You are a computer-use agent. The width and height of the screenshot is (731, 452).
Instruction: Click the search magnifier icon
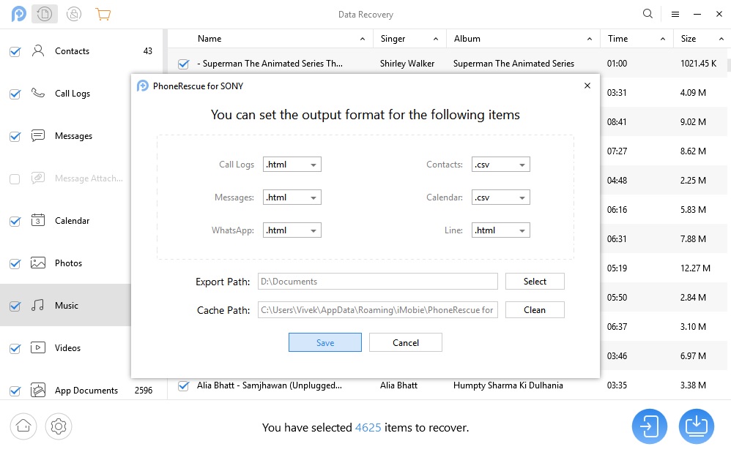pos(647,14)
